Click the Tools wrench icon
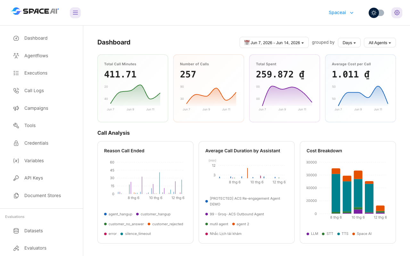410x256 pixels. click(x=16, y=126)
